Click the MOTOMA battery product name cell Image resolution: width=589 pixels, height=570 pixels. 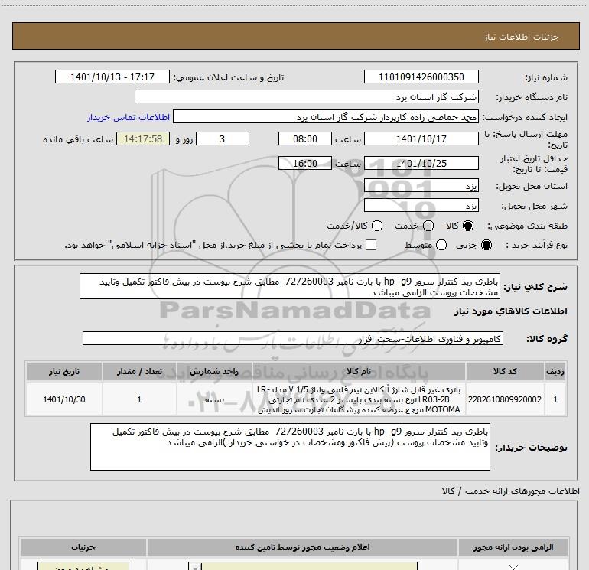359,399
